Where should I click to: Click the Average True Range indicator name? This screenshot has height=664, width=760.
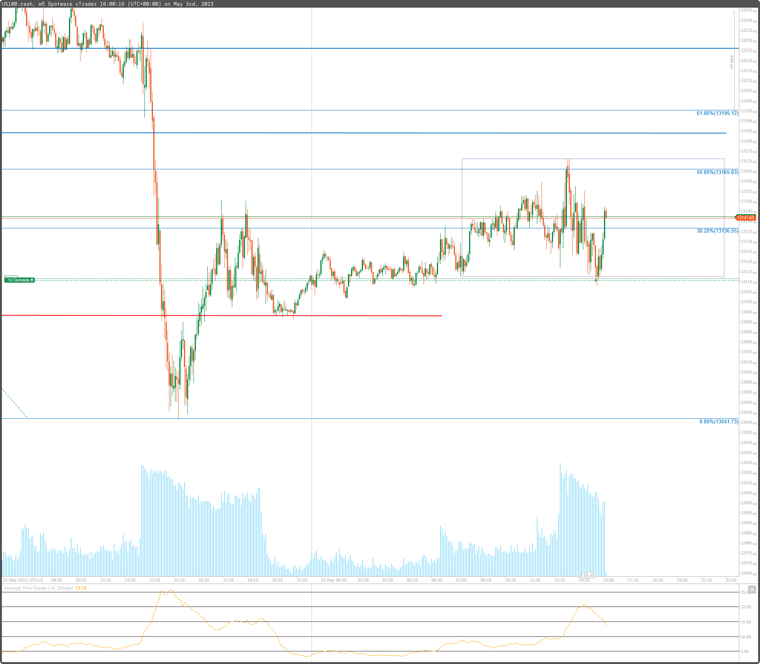point(36,589)
